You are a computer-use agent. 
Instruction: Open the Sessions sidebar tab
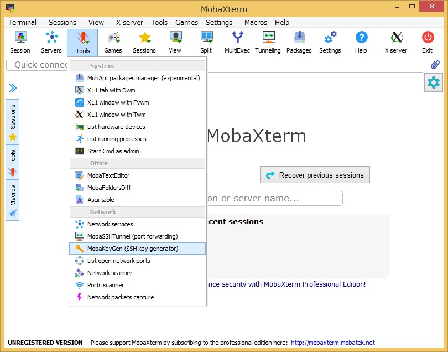pos(13,122)
